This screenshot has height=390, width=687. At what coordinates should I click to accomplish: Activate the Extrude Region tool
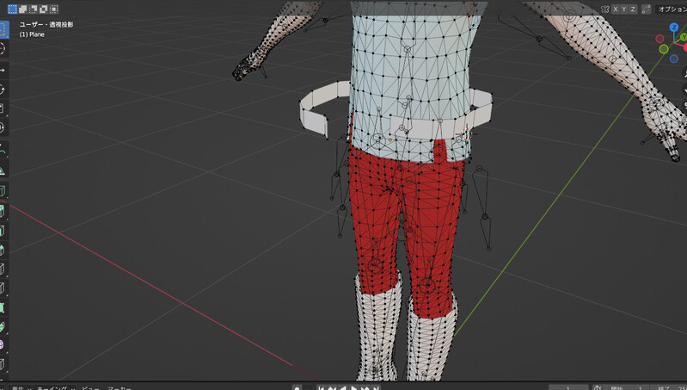(3, 212)
